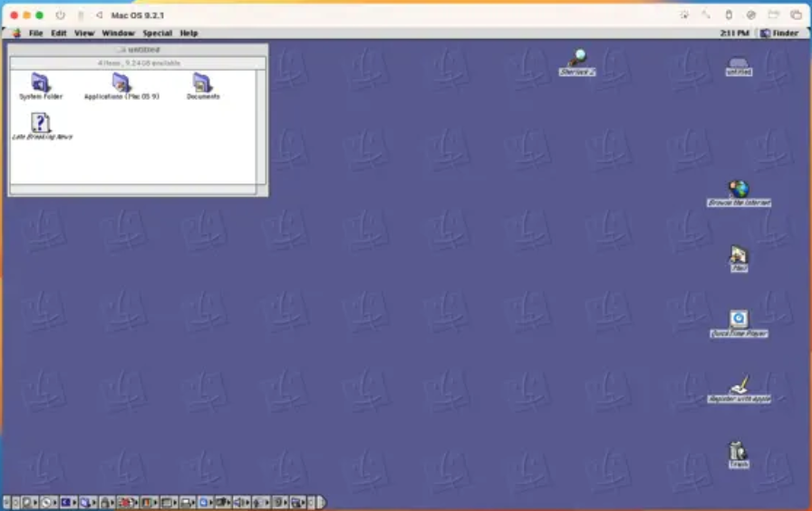Screen dimensions: 812x511
Task: Open popup arrow next to speaker volume module
Action: point(247,502)
